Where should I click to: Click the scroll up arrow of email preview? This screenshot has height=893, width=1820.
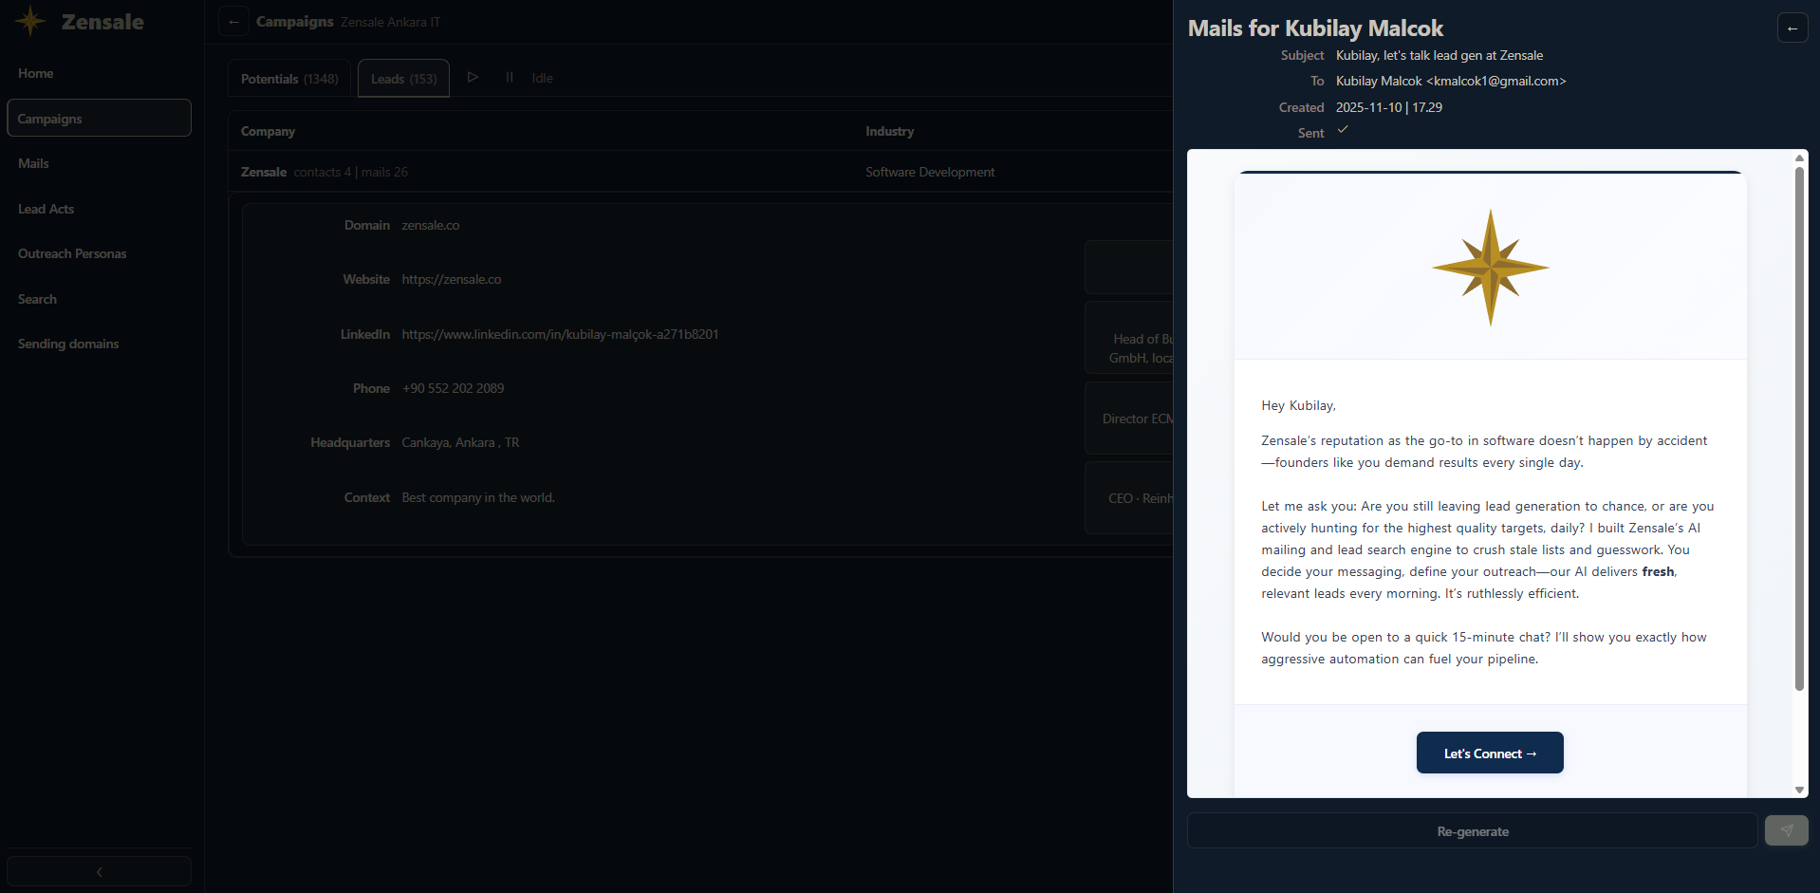point(1798,158)
